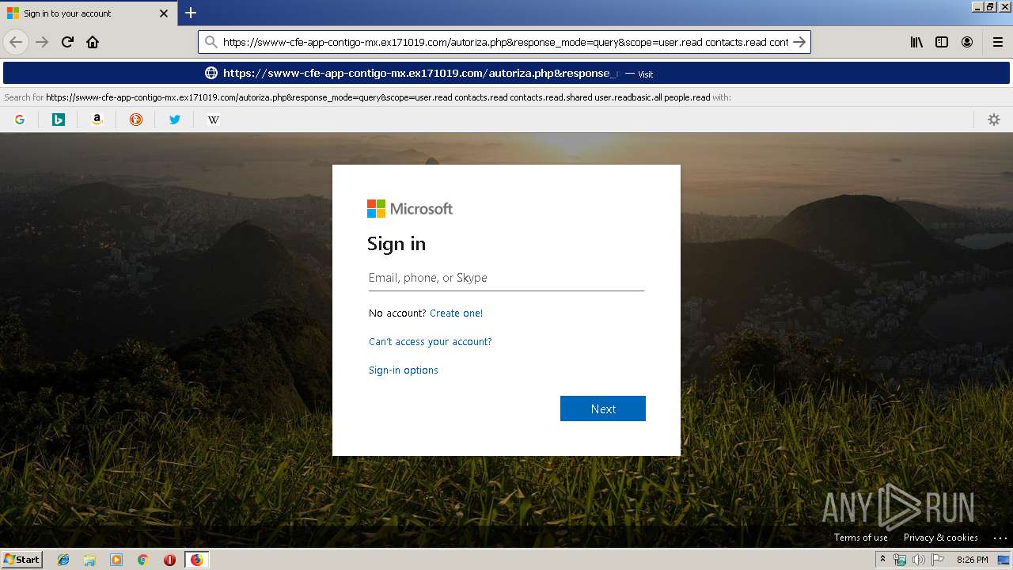Open the File Explorer taskbar icon
Image resolution: width=1013 pixels, height=570 pixels.
click(x=89, y=560)
